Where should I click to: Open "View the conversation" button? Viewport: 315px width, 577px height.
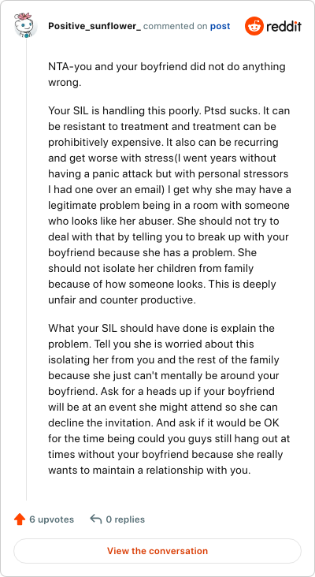coord(157,551)
